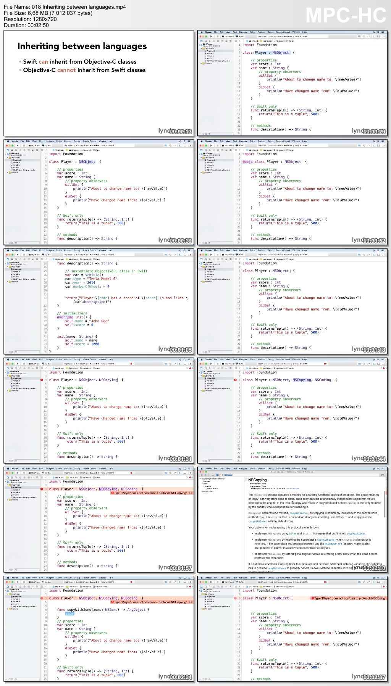Viewport: 391px width, 686px height.
Task: Click the red error gutter icon in the 00:01:44 frame
Action: click(236, 380)
